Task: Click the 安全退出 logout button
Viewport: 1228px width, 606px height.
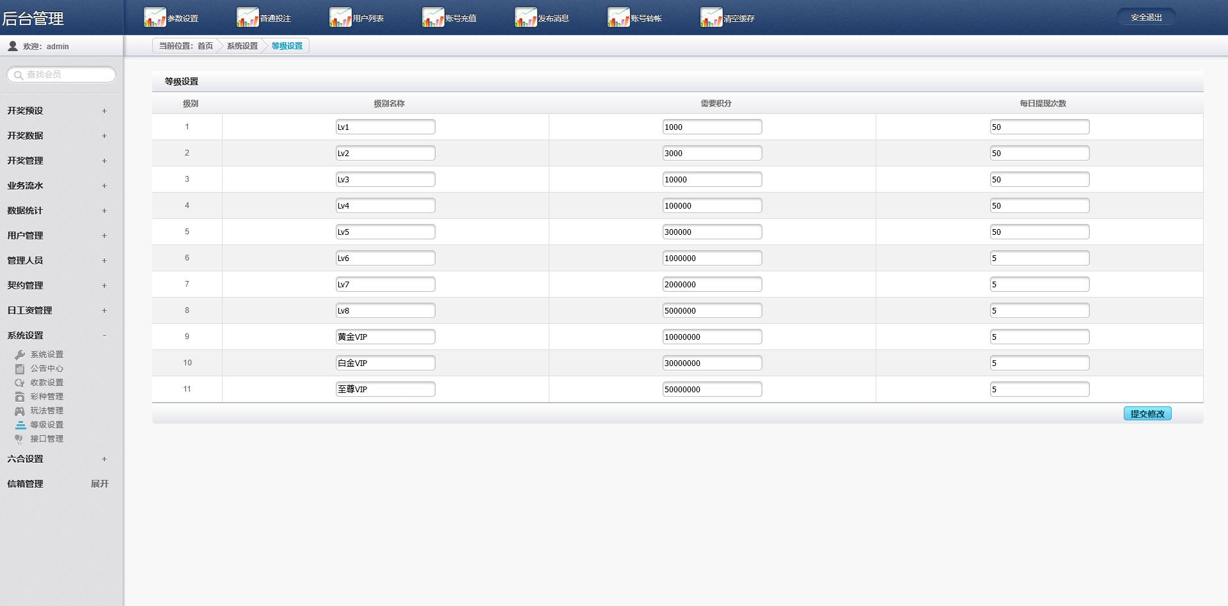Action: (x=1146, y=17)
